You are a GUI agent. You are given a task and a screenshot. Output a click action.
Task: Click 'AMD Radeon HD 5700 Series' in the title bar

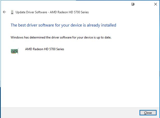69,12
